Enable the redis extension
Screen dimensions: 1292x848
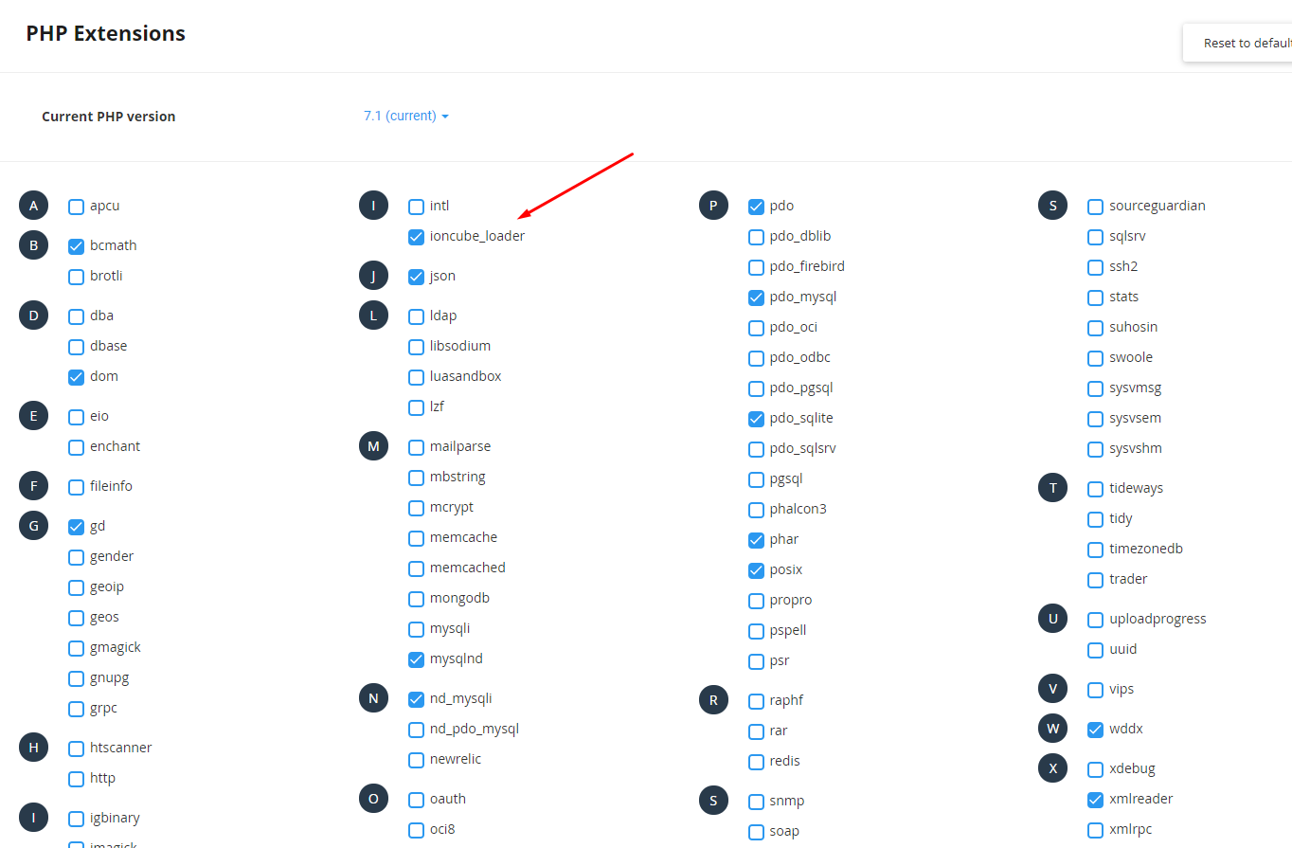point(755,761)
